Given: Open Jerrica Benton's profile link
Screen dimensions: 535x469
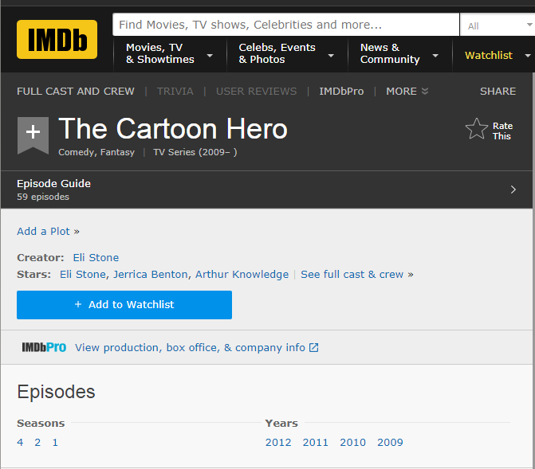Looking at the screenshot, I should point(151,275).
